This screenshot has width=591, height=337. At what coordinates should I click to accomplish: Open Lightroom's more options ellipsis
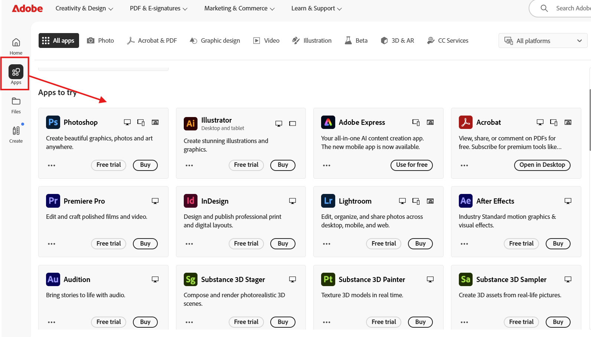[327, 244]
